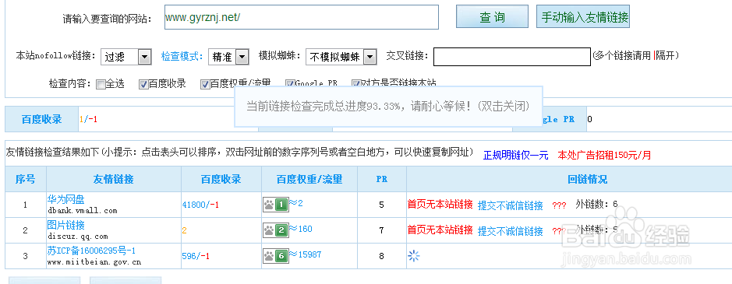
Task: Click the 检查模式 label link
Action: pos(182,57)
